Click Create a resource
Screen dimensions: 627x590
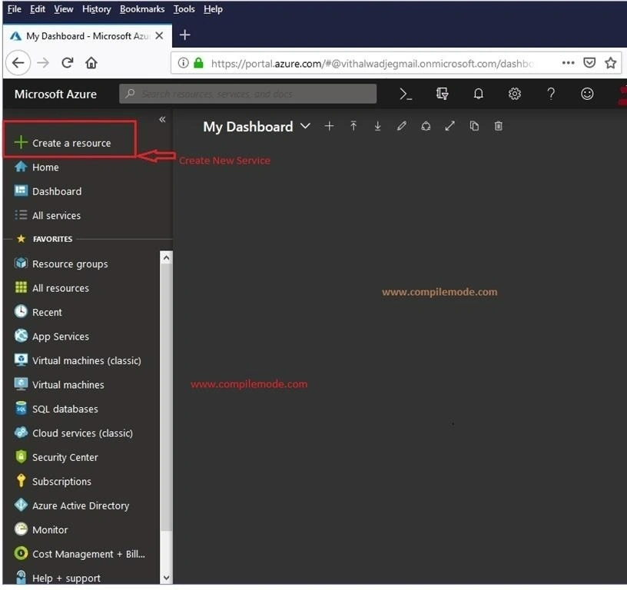70,143
